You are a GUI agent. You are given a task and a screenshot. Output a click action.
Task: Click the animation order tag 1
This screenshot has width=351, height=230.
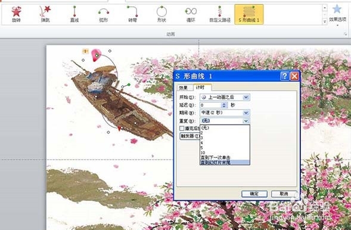tap(85, 51)
